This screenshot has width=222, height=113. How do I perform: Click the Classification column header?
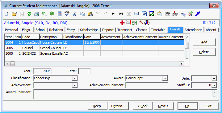[73, 37]
